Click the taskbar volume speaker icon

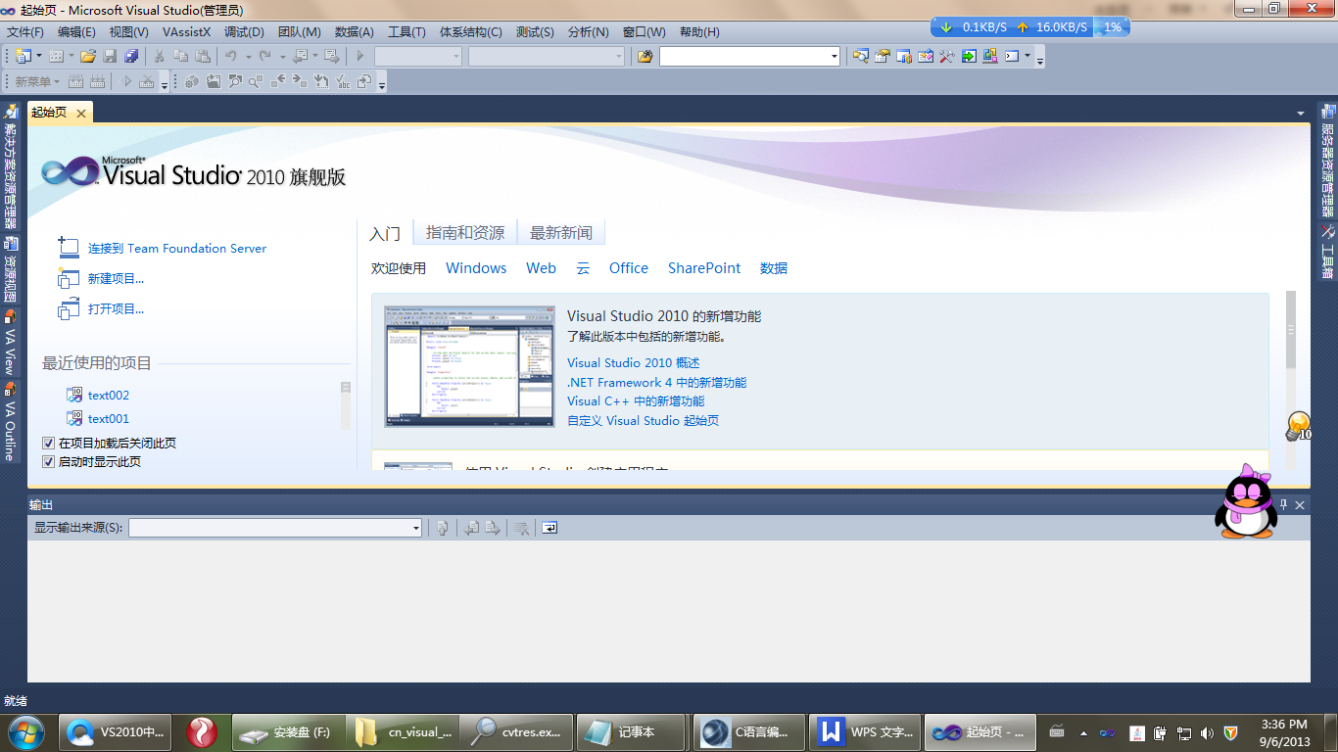[x=1207, y=732]
